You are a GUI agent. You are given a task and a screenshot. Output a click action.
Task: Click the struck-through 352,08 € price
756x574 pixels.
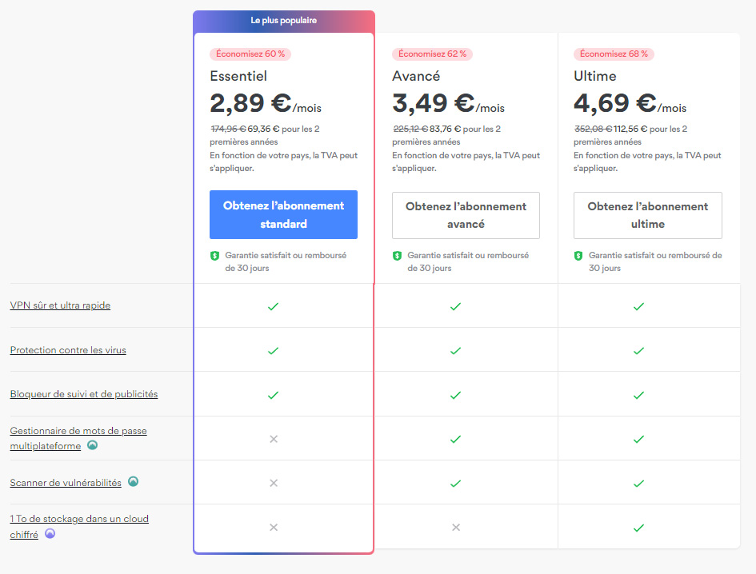click(x=593, y=130)
